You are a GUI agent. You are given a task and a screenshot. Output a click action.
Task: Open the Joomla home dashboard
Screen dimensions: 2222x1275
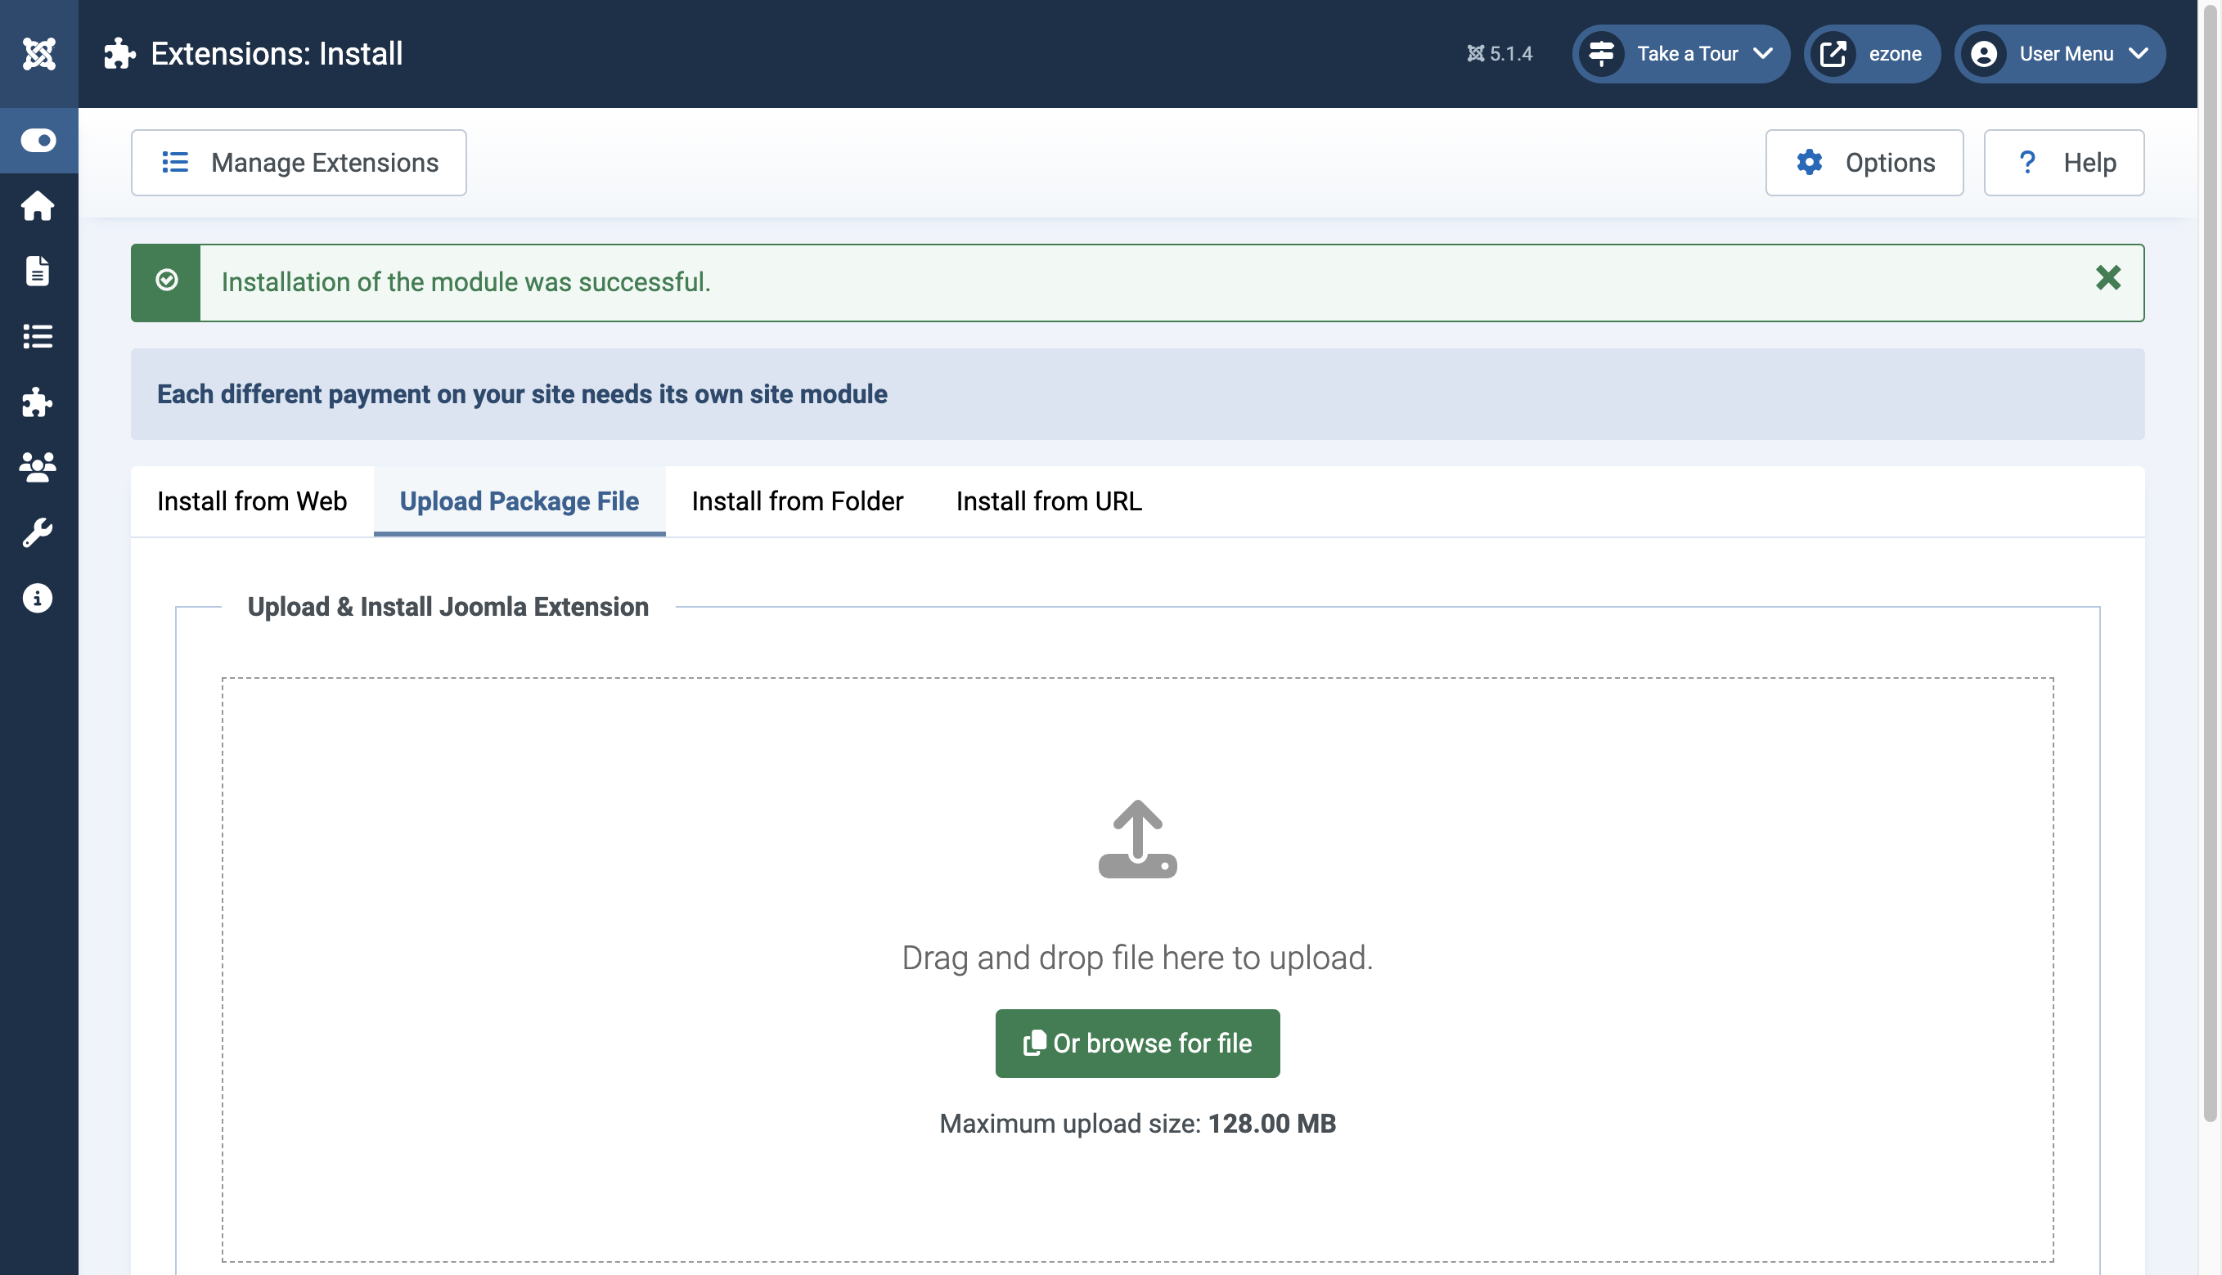pos(38,206)
